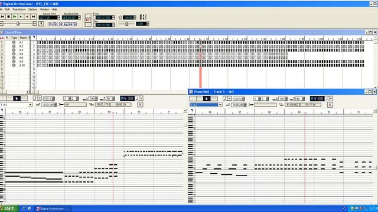Image resolution: width=378 pixels, height=212 pixels.
Task: Open the note value dropdown in left piano roll
Action: [40, 98]
